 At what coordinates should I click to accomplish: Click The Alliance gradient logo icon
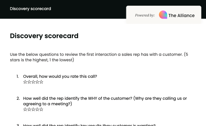pos(163,15)
